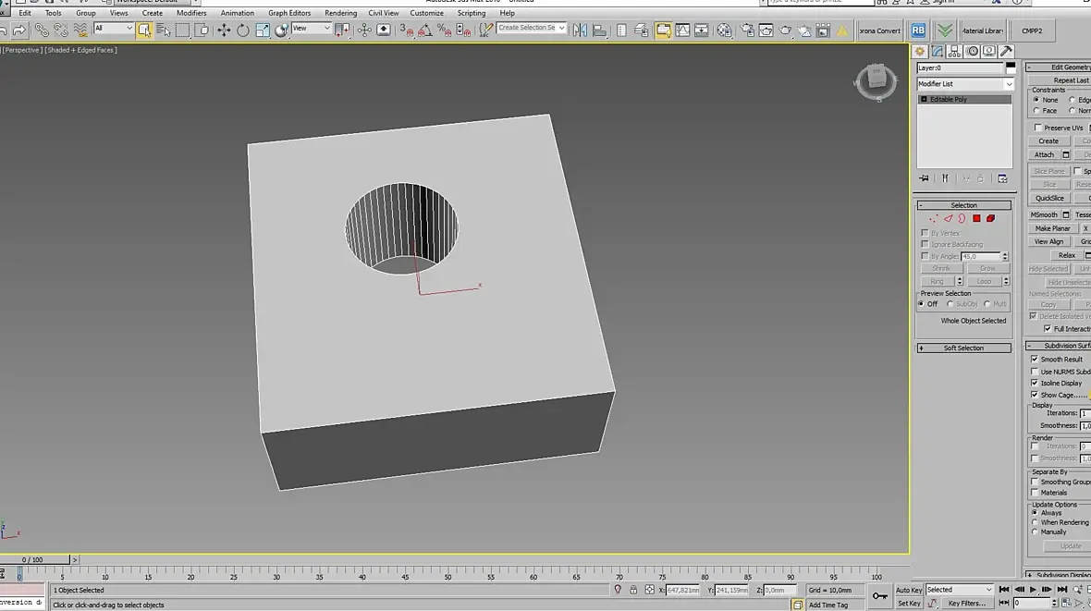Image resolution: width=1091 pixels, height=611 pixels.
Task: Expand the Soft Selection rollout
Action: tap(963, 348)
